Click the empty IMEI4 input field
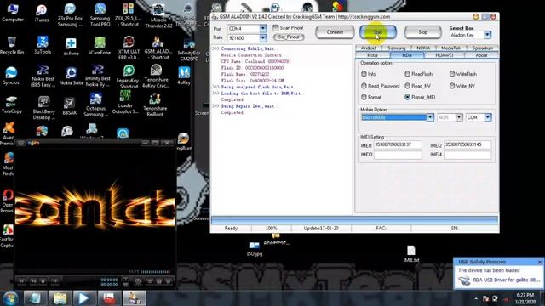The height and width of the screenshot is (306, 545). click(468, 155)
